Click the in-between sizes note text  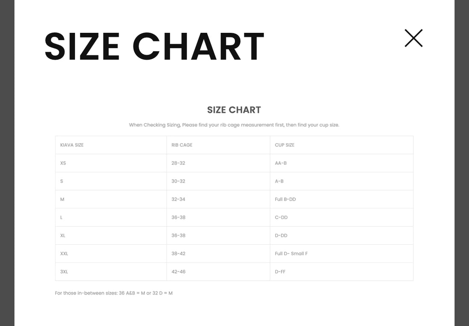114,293
